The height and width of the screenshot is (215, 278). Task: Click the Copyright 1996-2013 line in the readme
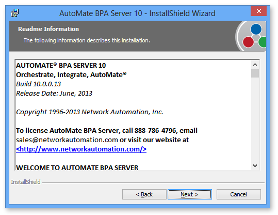[x=90, y=112]
